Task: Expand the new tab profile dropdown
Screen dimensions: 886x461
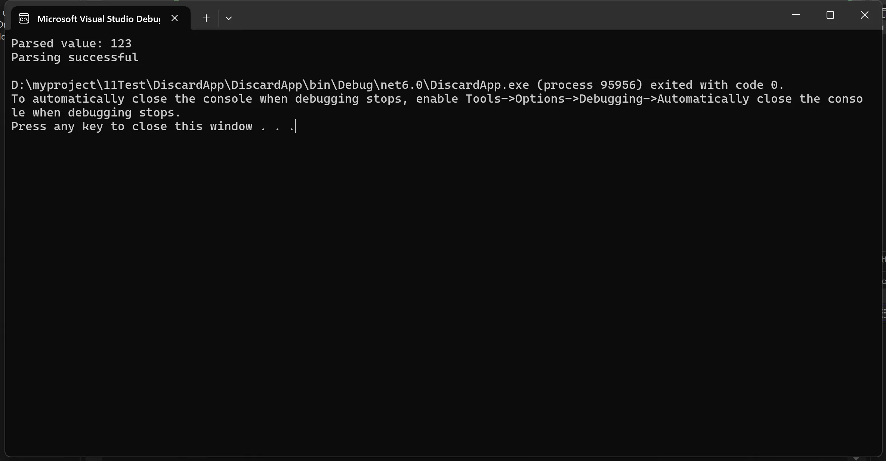Action: coord(229,18)
